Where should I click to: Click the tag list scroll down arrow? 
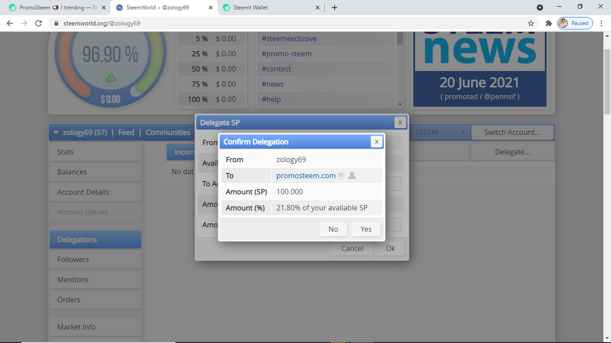(400, 104)
